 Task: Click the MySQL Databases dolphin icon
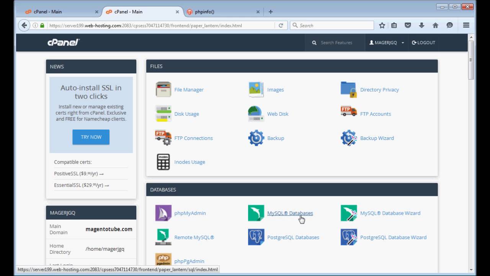(x=256, y=213)
